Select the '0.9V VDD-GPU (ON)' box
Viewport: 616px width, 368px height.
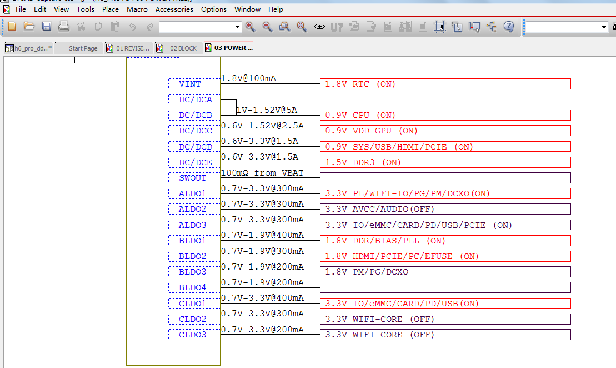coord(445,131)
